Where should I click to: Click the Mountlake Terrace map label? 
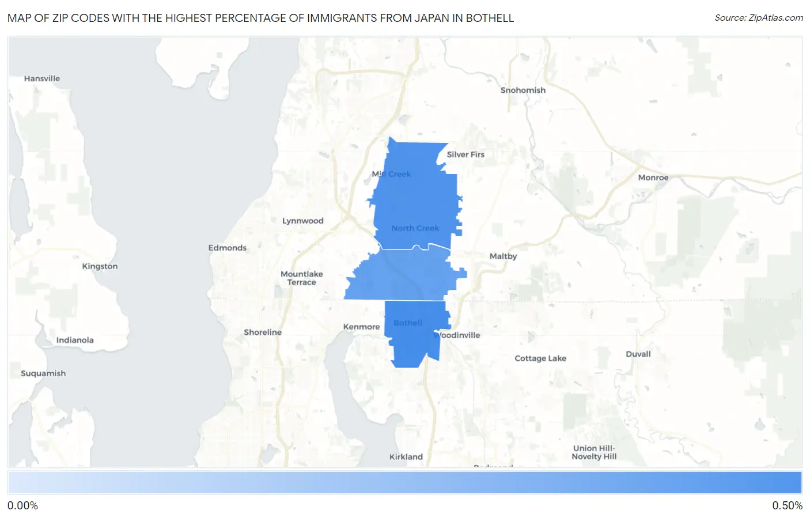[301, 278]
